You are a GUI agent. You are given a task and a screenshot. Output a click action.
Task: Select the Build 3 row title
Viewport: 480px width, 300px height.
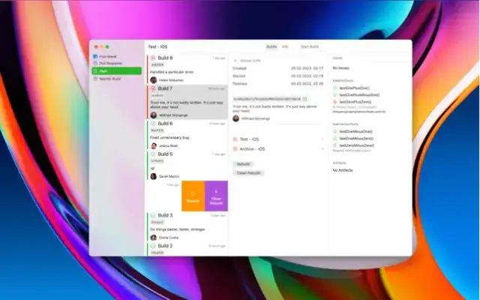pos(165,215)
